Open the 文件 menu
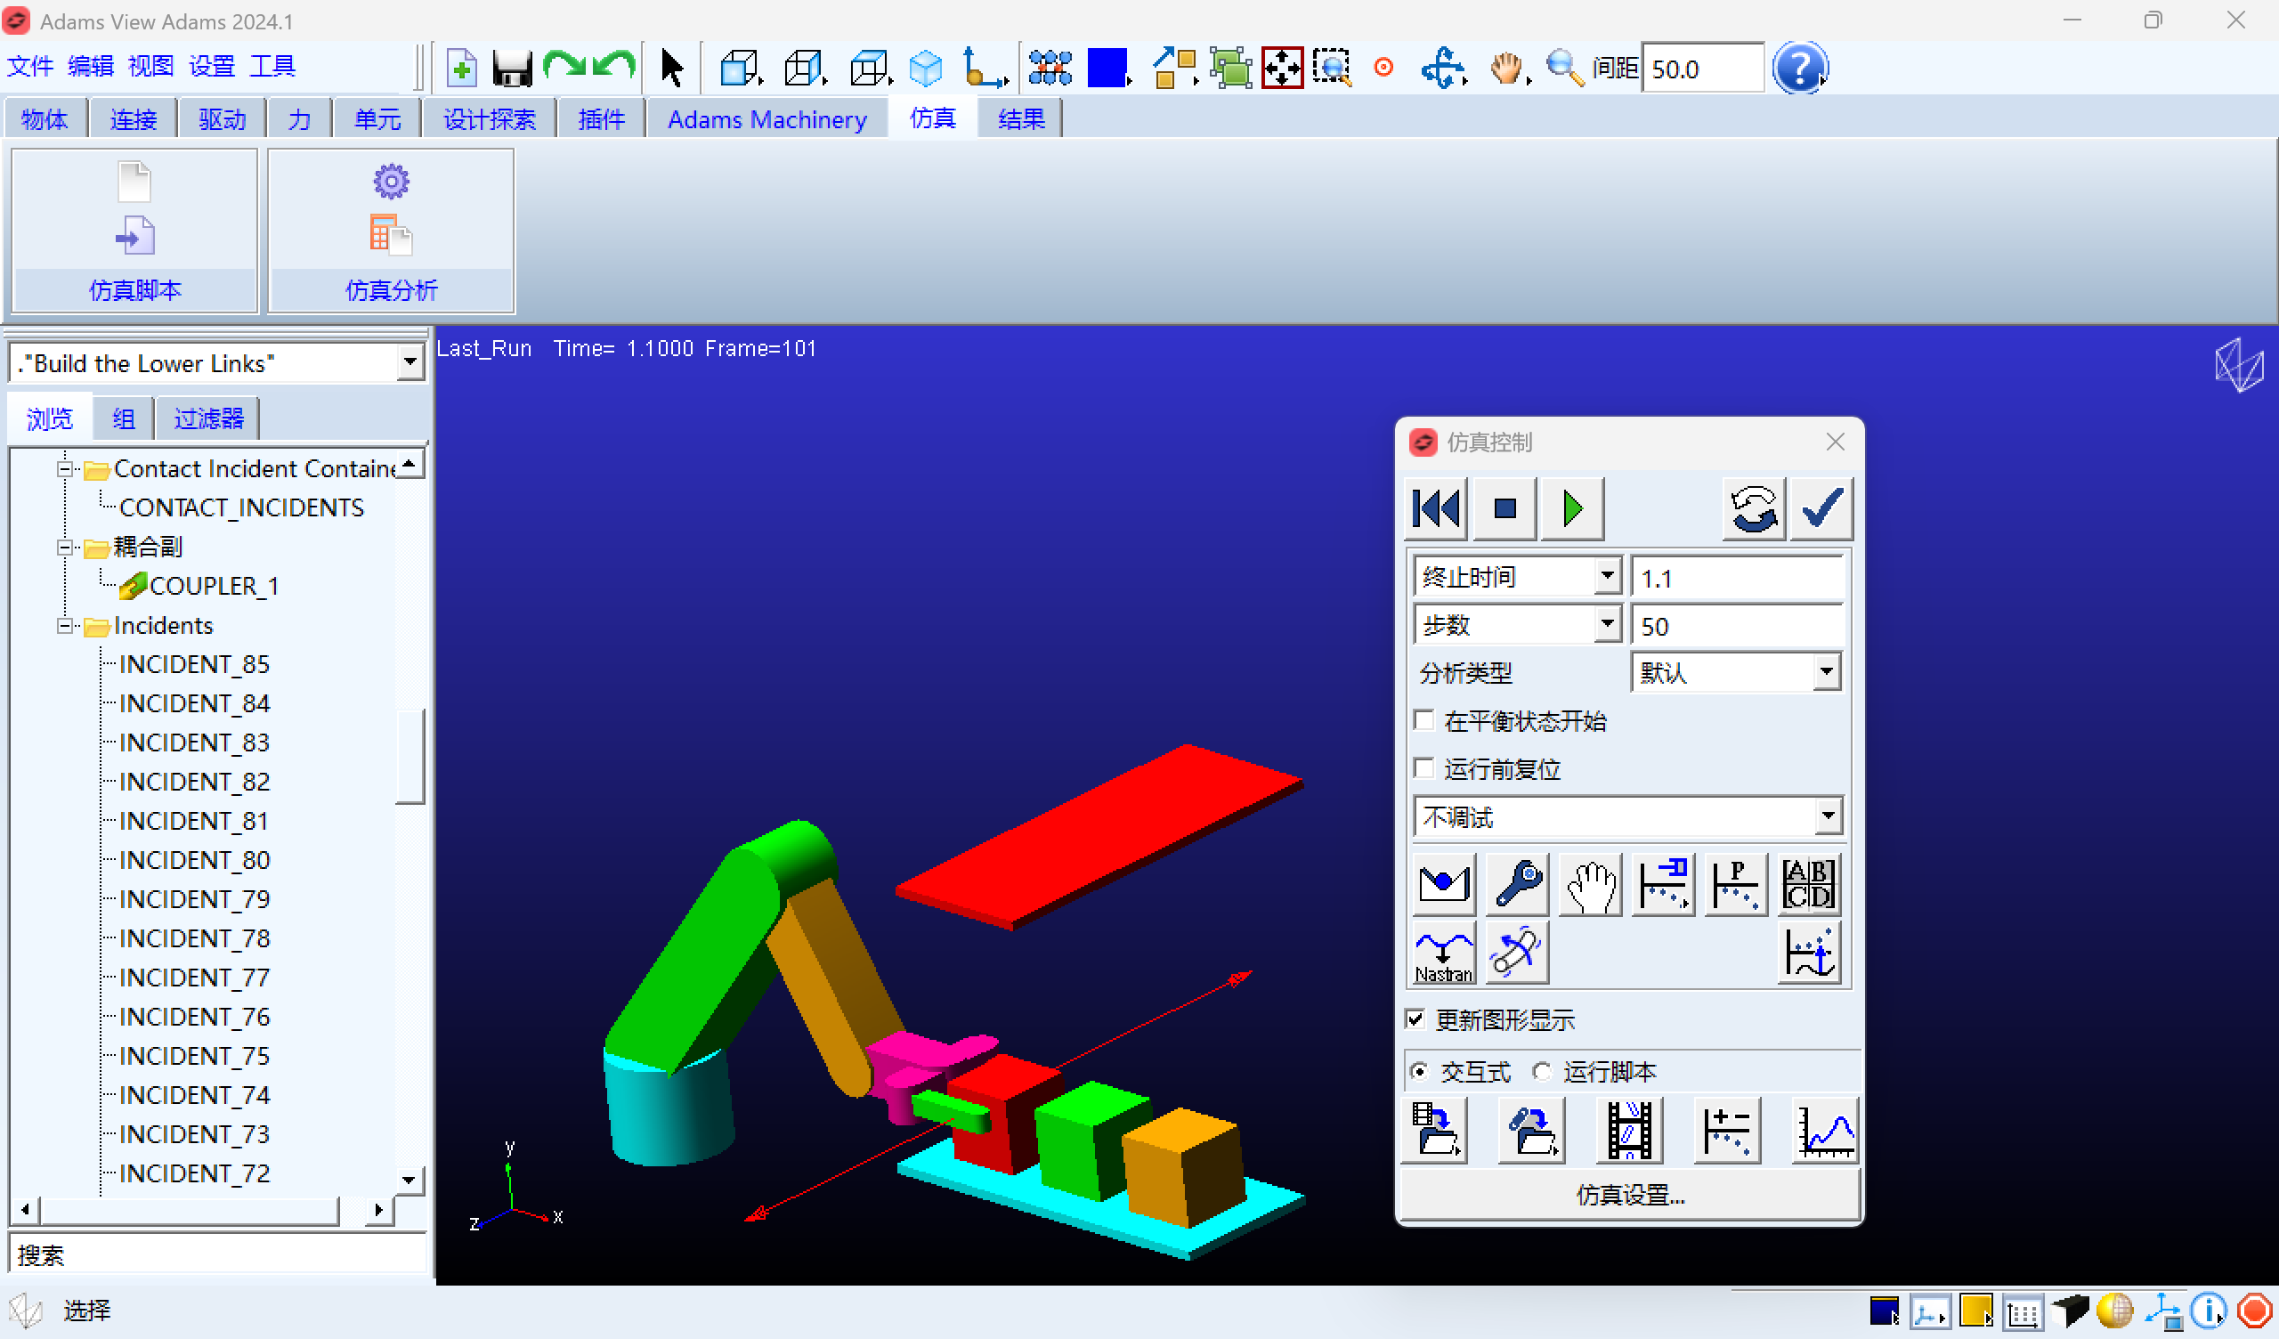The height and width of the screenshot is (1339, 2279). (x=31, y=66)
